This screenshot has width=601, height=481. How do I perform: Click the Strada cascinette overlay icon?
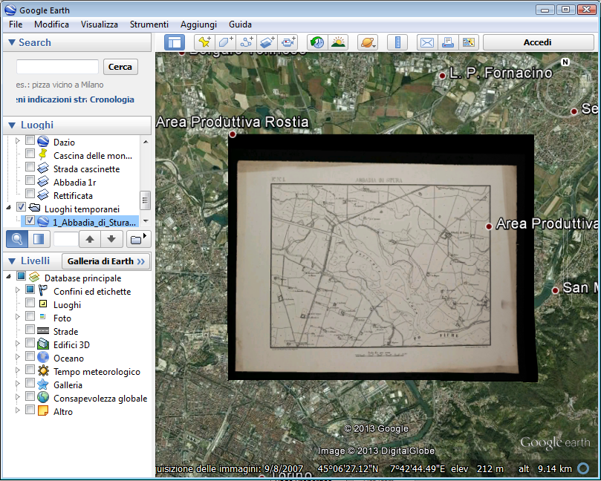point(43,168)
